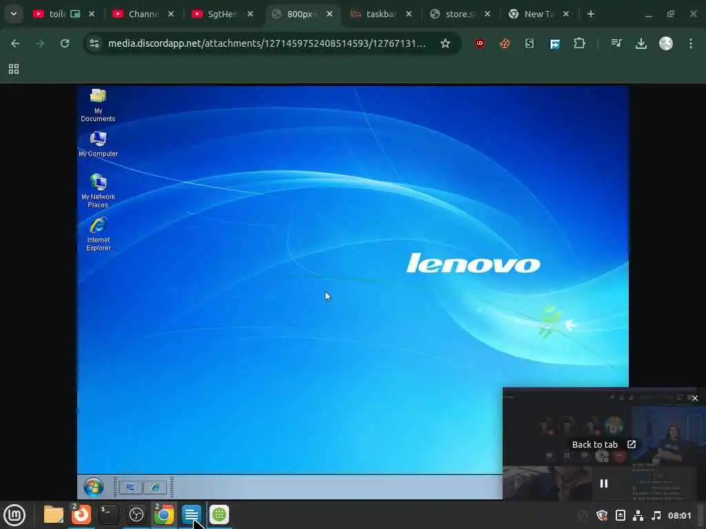706x529 pixels.
Task: Click Internet Explorer icon in the image
Action: (98, 234)
